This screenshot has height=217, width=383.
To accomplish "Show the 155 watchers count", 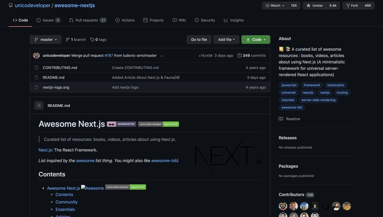I will [x=294, y=5].
